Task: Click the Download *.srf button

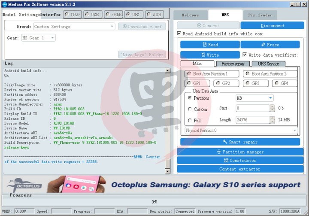Action: (x=142, y=27)
